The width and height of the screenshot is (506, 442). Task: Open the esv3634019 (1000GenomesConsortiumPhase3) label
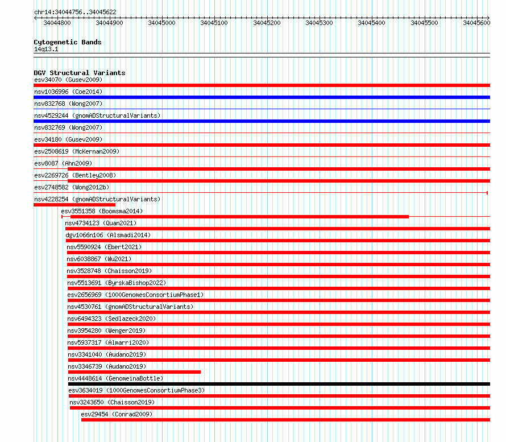coord(136,390)
